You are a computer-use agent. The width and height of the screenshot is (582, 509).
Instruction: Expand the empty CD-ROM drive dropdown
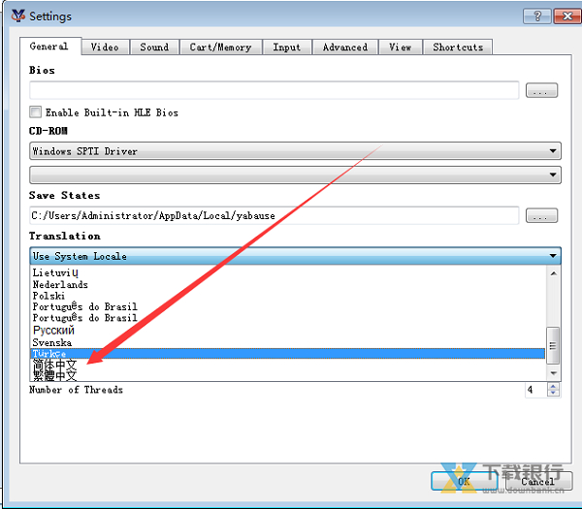(295, 175)
